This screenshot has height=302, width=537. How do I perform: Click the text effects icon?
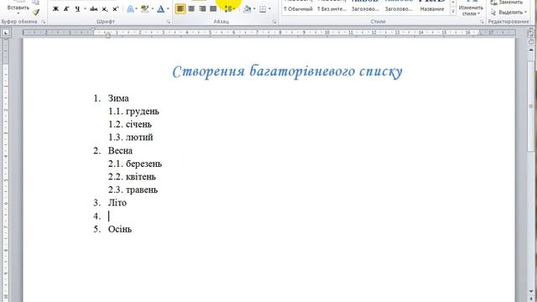pos(130,9)
